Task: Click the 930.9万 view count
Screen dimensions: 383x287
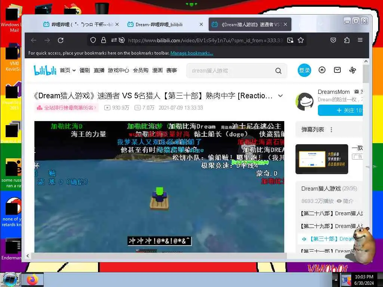Action: pyautogui.click(x=117, y=108)
